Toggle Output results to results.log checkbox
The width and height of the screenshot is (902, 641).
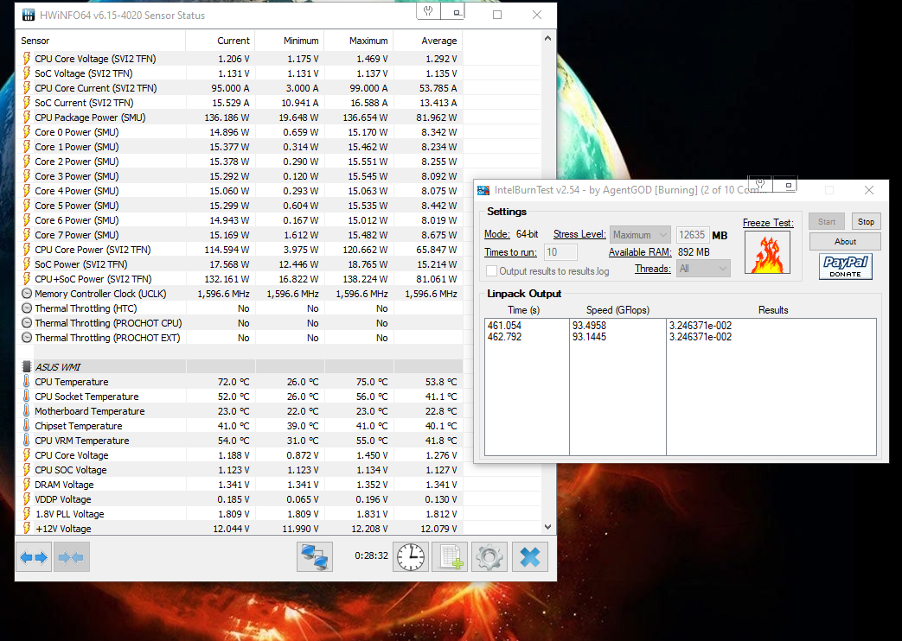coord(491,271)
